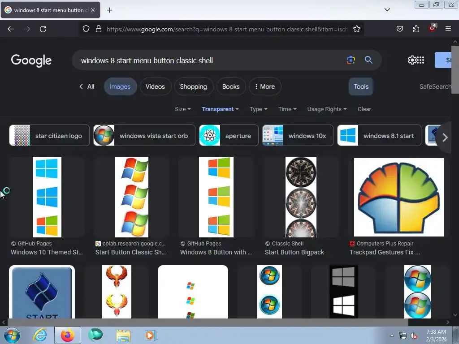Viewport: 459px width, 344px height.
Task: Switch to Books tab
Action: click(x=231, y=86)
